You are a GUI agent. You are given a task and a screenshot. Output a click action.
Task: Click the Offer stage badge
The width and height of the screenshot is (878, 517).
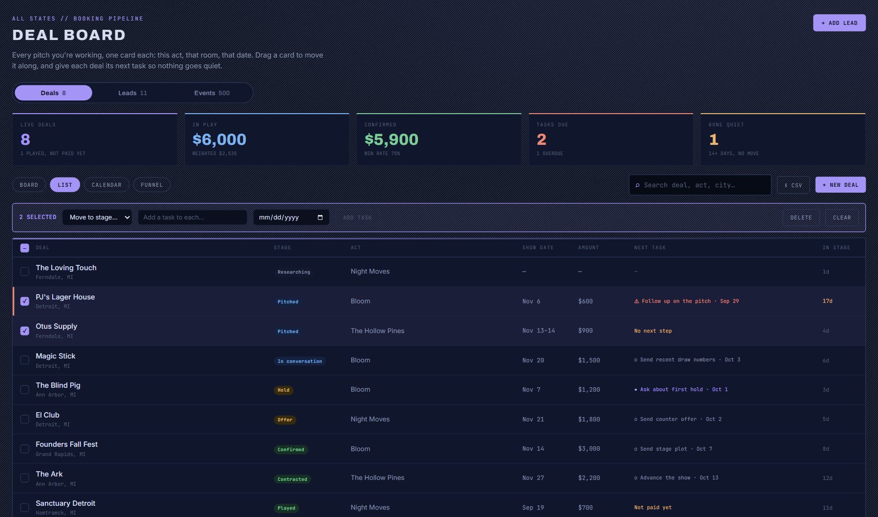(285, 420)
